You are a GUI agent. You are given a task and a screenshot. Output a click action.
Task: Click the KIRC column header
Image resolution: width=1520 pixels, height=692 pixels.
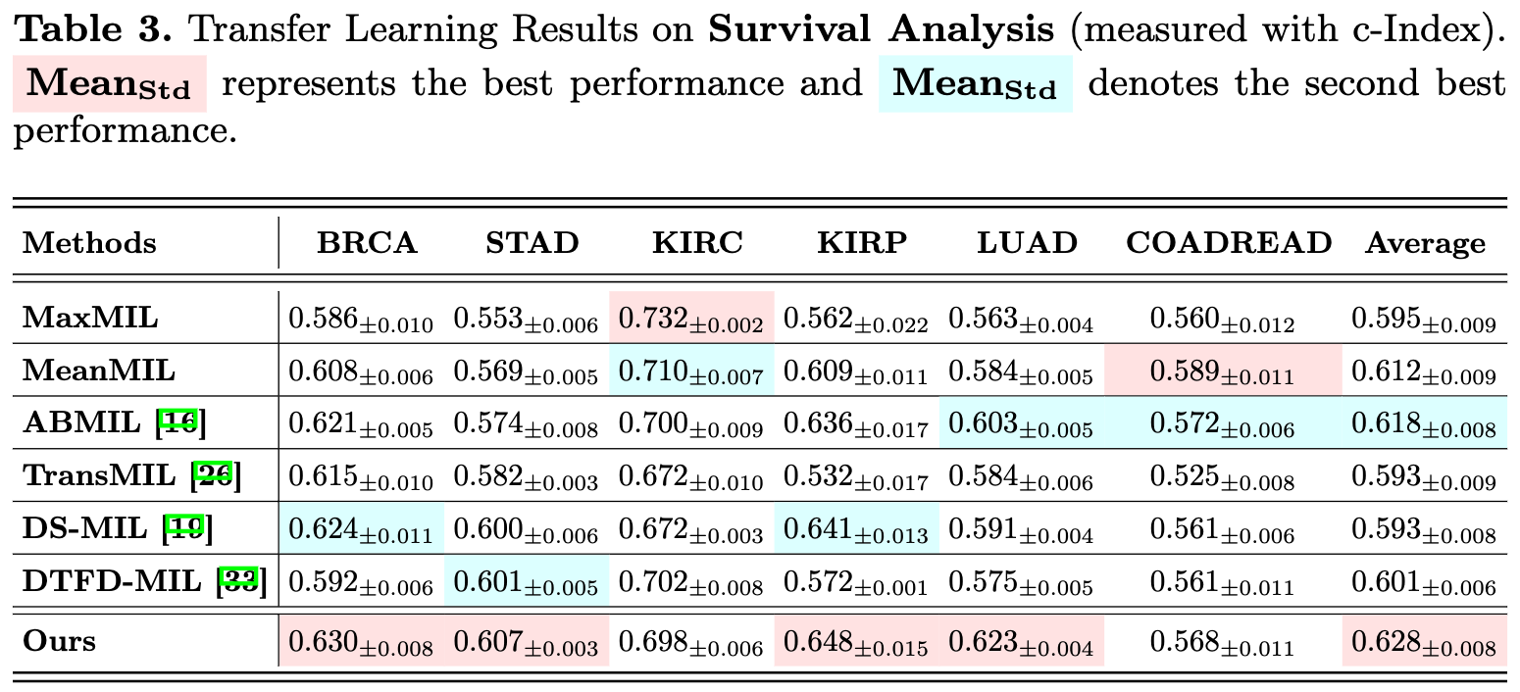pyautogui.click(x=697, y=243)
